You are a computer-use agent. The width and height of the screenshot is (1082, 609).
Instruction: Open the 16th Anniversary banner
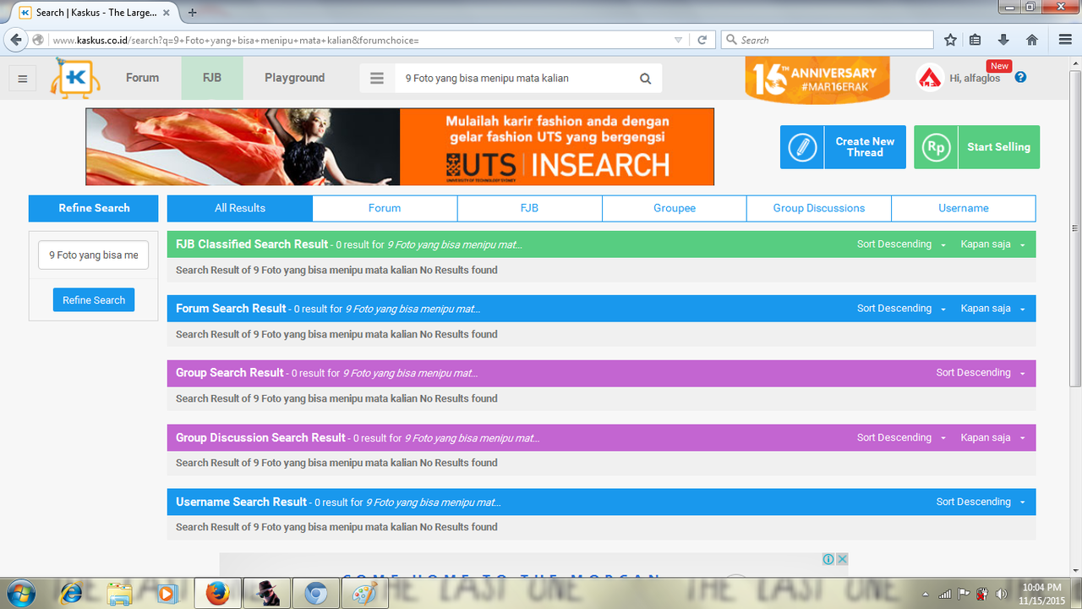(x=817, y=80)
